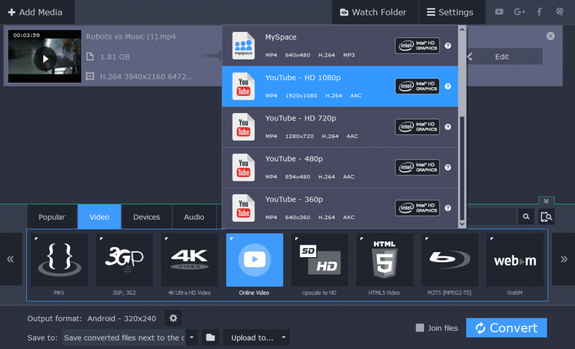Image resolution: width=575 pixels, height=349 pixels.
Task: Play the Robots vs Music video preview
Action: [x=45, y=58]
